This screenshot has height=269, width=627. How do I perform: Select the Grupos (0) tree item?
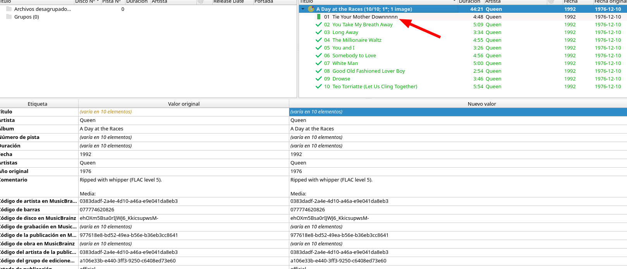coord(27,17)
